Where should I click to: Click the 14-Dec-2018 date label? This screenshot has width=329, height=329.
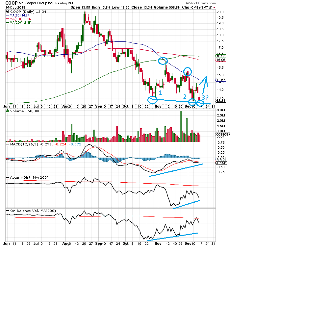click(15, 7)
